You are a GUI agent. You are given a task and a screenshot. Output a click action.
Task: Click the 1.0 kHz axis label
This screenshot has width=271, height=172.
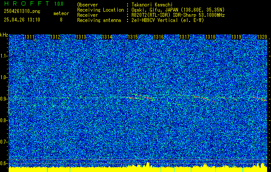(3, 77)
